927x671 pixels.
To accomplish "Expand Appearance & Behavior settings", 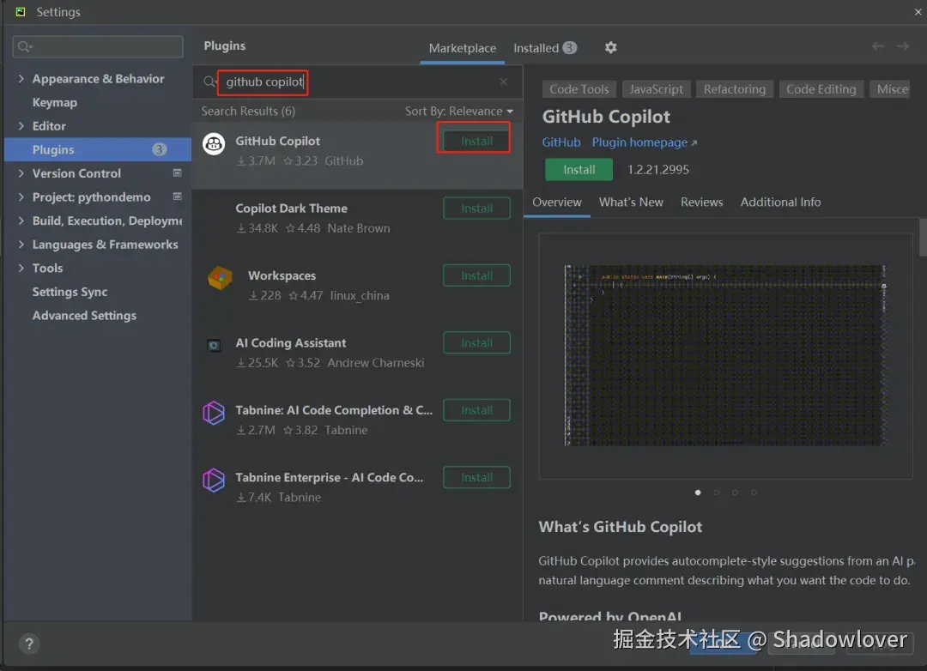I will pos(21,79).
